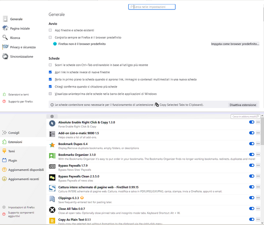This screenshot has height=225, width=264.
Task: Open more options for Bookmarks Organizer
Action: click(x=258, y=154)
